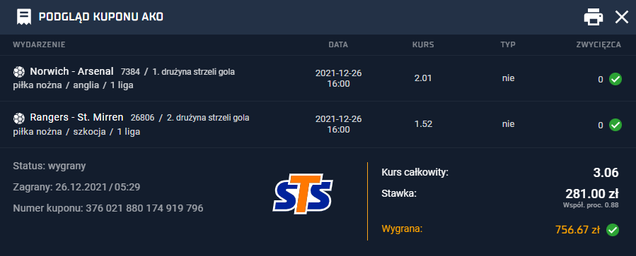Viewport: 636px width, 256px height.
Task: Click the Kurs całkowity value 3.06
Action: pyautogui.click(x=606, y=173)
